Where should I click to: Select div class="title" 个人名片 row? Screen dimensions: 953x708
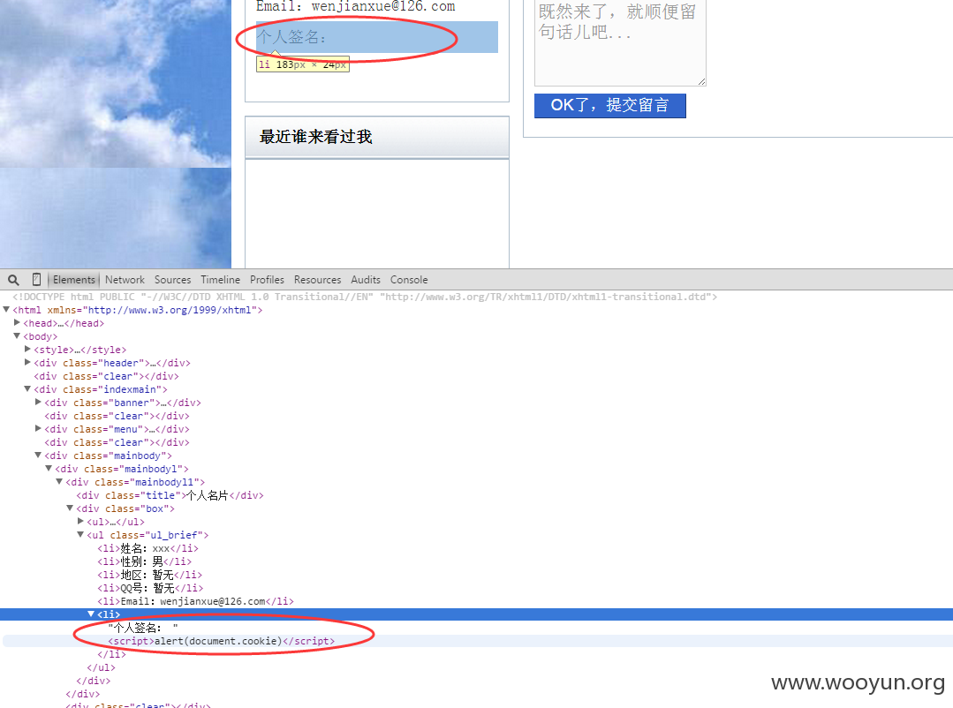[x=170, y=495]
